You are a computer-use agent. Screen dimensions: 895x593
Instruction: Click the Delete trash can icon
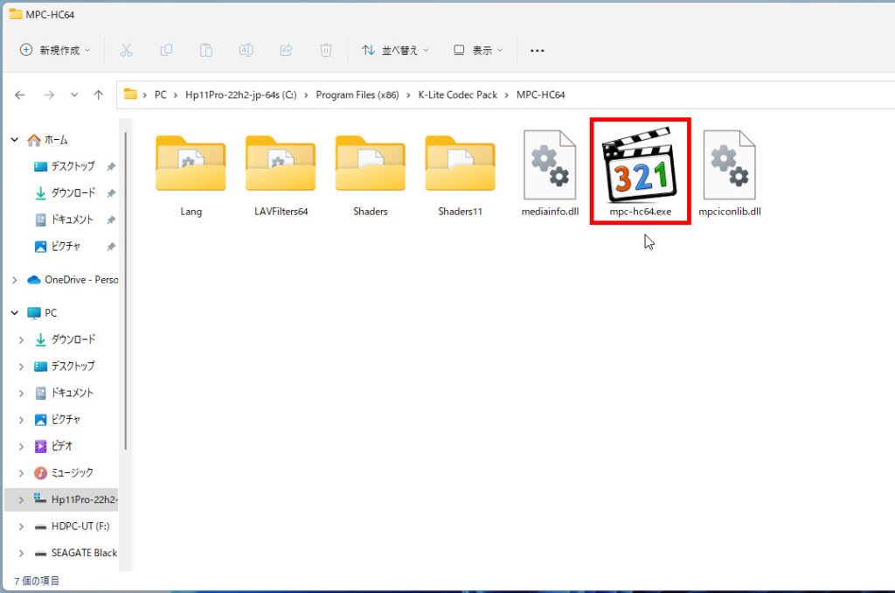tap(325, 51)
